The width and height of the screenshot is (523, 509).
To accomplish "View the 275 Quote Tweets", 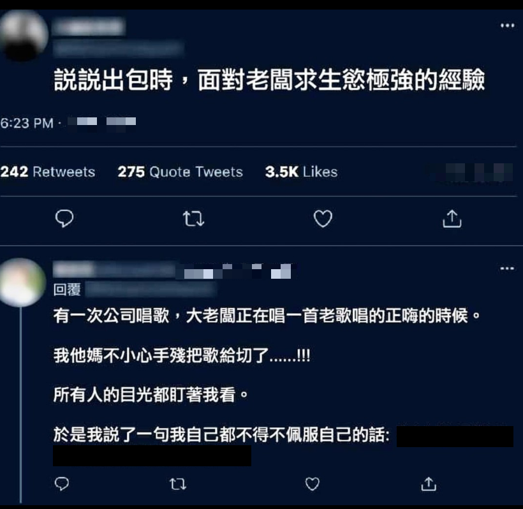I will [180, 172].
